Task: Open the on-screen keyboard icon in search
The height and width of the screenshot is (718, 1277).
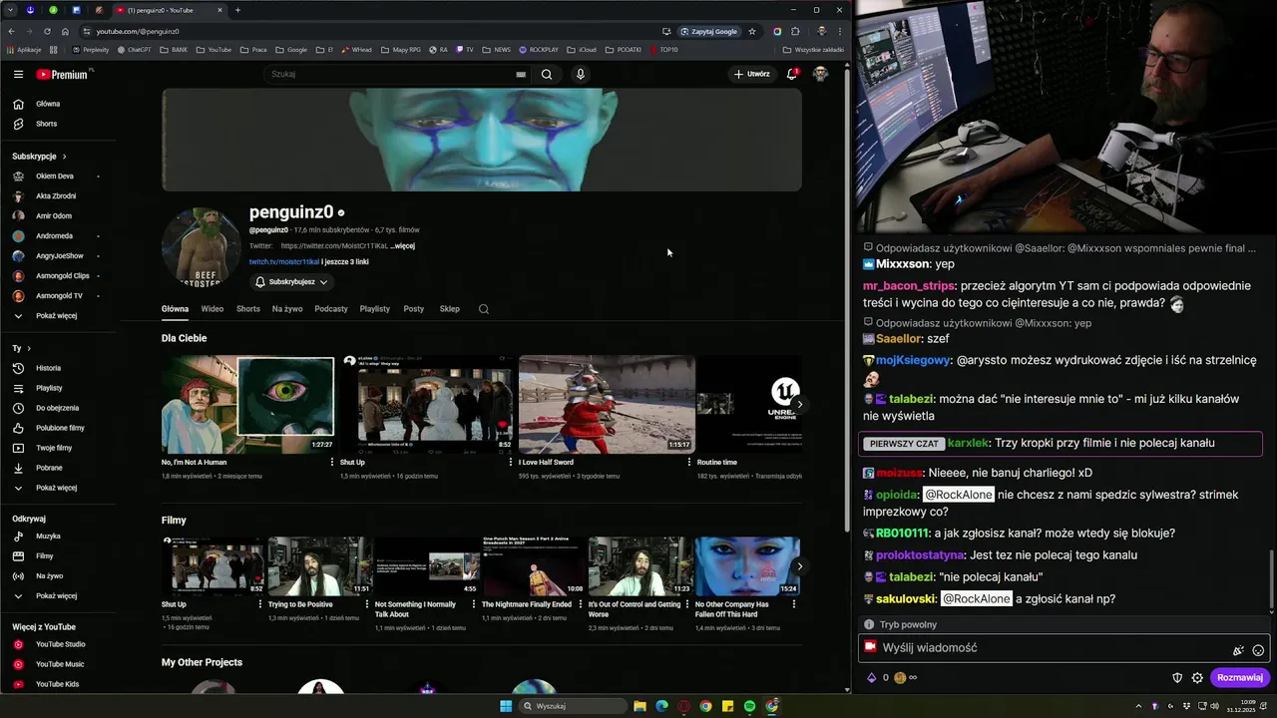Action: click(x=521, y=74)
